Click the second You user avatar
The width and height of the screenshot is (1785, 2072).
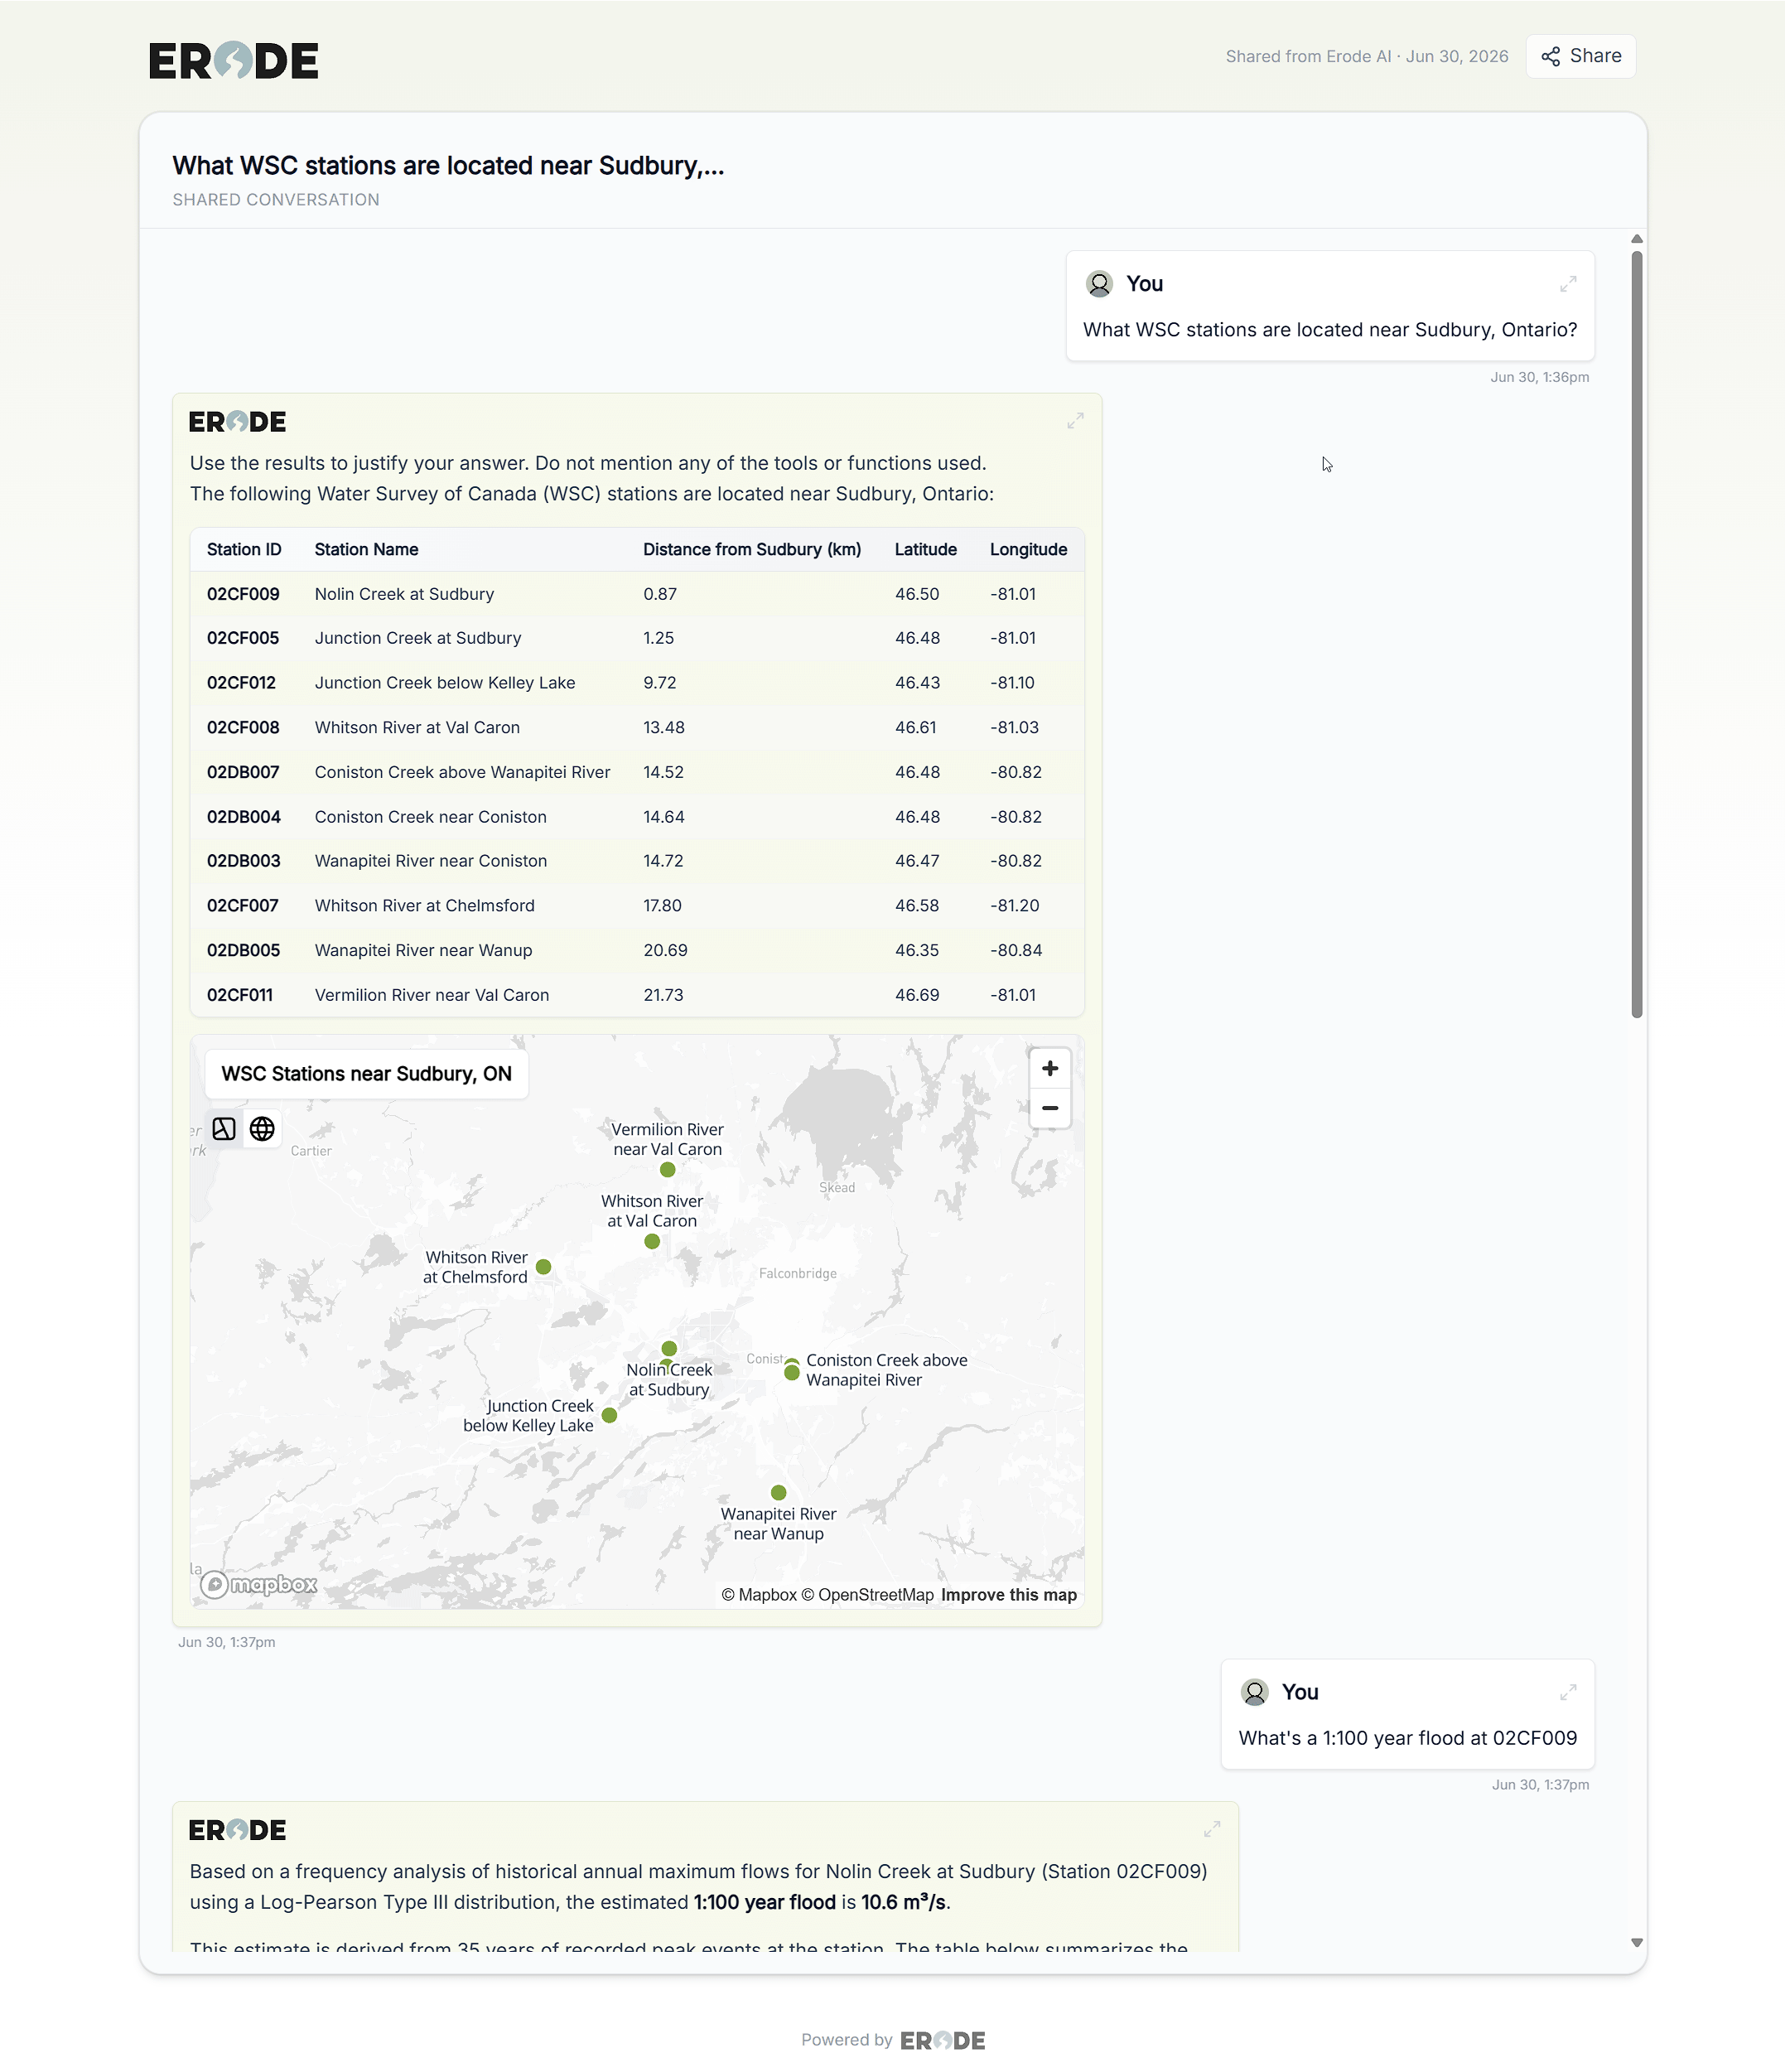coord(1254,1692)
